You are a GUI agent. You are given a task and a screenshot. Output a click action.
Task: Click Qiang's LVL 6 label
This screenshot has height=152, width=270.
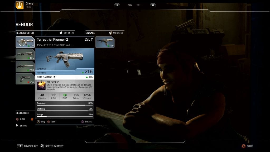click(28, 7)
